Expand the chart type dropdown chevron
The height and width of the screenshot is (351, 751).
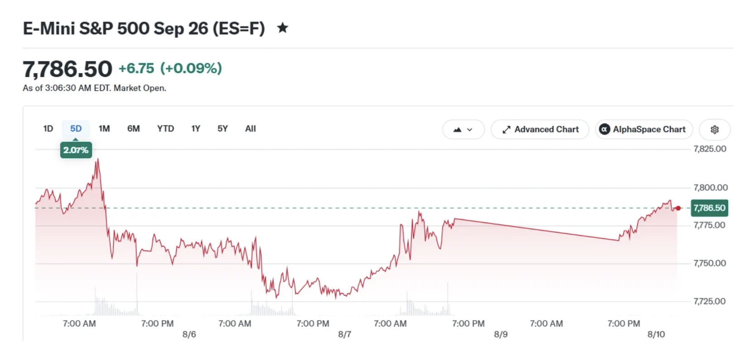pos(470,130)
